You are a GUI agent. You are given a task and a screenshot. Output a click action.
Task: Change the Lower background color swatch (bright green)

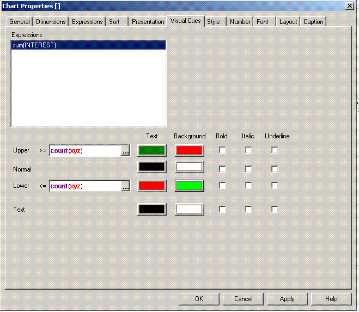[190, 186]
